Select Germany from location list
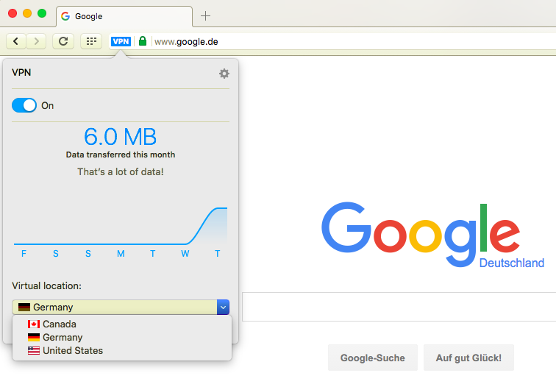The image size is (556, 387). [x=122, y=338]
